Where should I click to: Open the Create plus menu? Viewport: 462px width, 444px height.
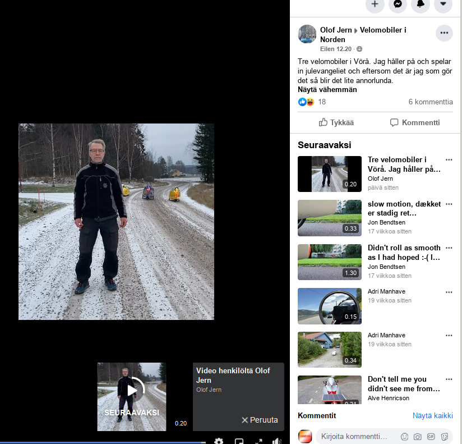point(375,4)
